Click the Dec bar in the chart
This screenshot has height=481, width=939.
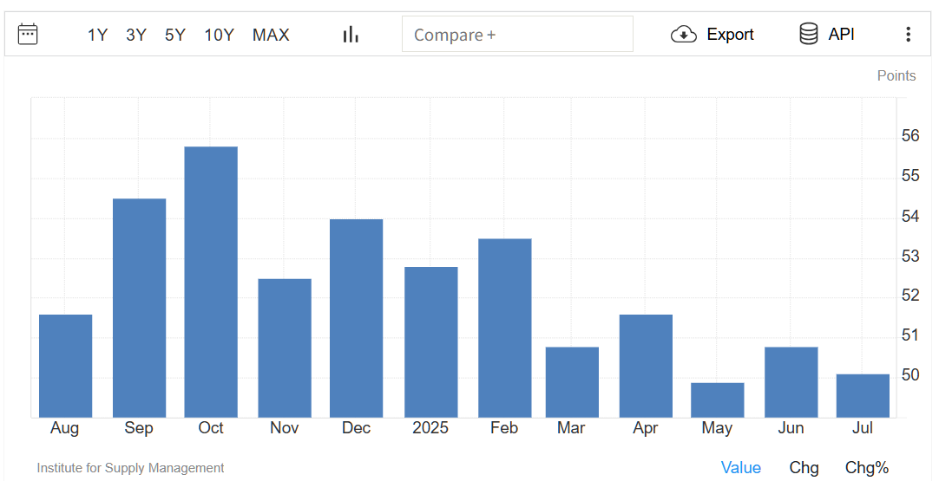[x=357, y=318]
